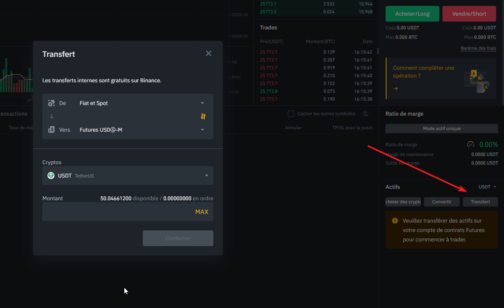Viewport: 504px width, 308px height.
Task: Click the 'Taux de ma' column header
Action: pos(21,128)
